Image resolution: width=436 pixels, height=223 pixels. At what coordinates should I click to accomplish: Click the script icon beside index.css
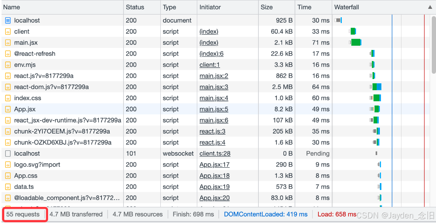8,98
